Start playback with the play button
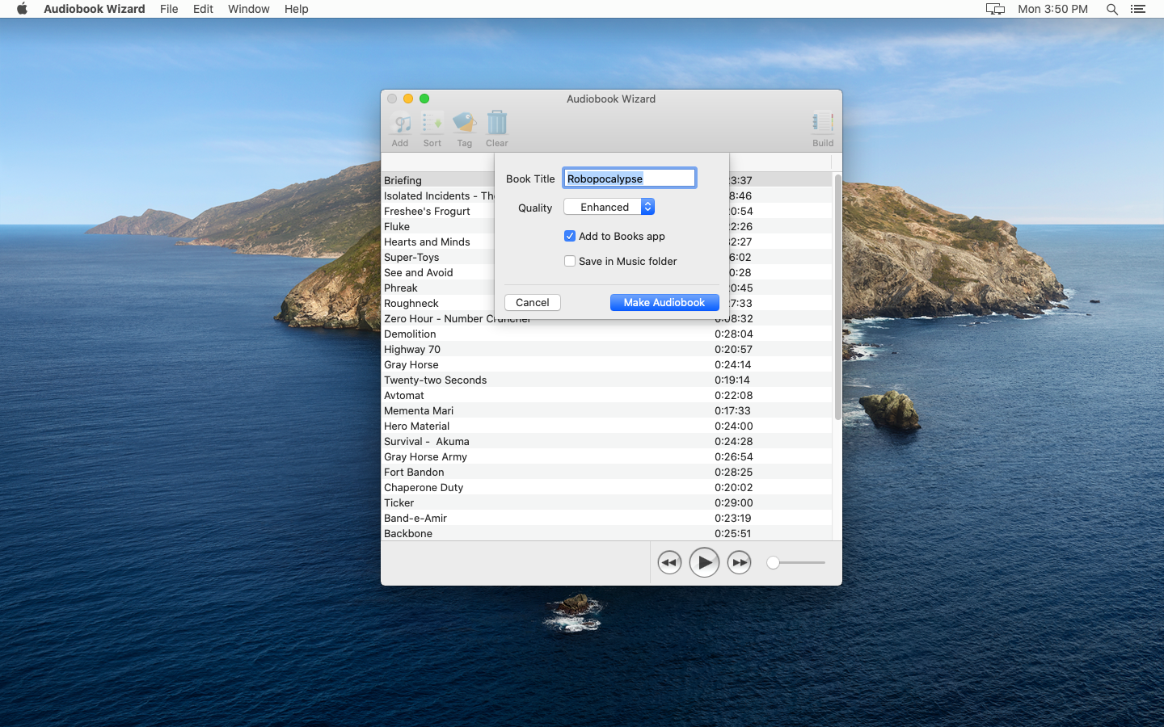This screenshot has width=1164, height=727. [x=704, y=562]
